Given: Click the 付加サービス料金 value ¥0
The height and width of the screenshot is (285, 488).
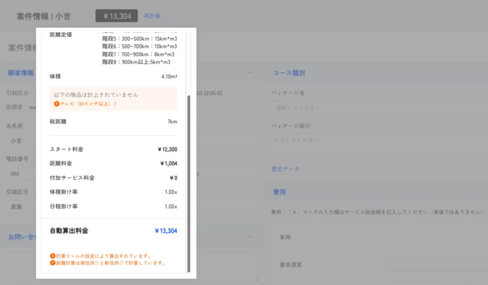Looking at the screenshot, I should pyautogui.click(x=173, y=178).
